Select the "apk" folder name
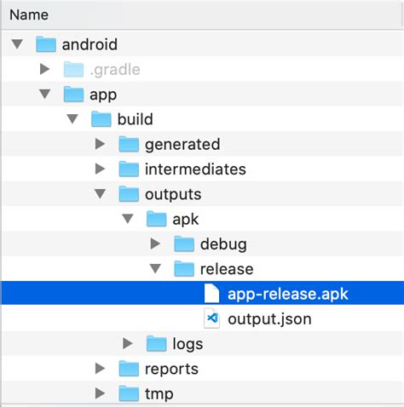 point(186,220)
